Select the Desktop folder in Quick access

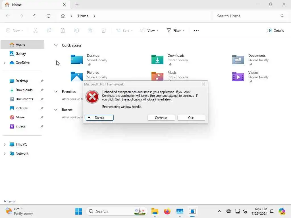[89, 60]
